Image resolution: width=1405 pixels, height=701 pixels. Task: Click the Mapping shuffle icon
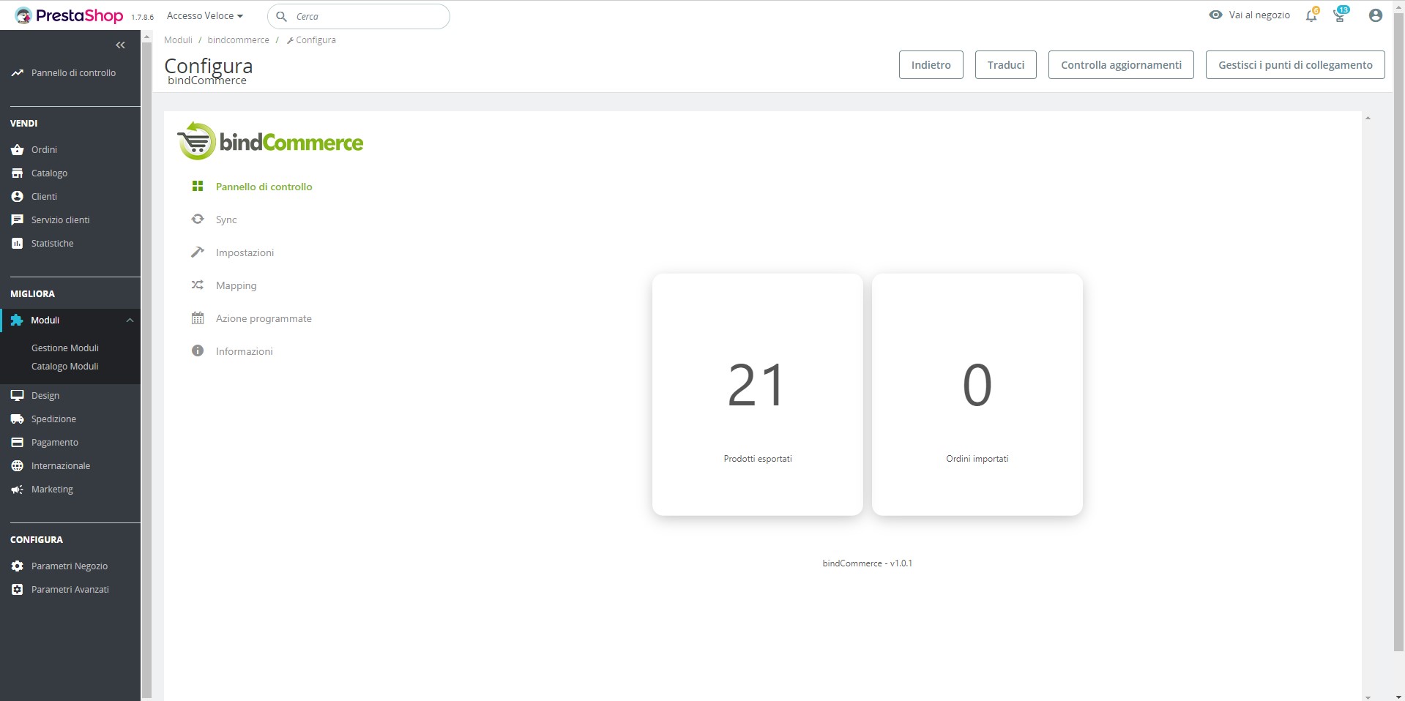click(198, 285)
